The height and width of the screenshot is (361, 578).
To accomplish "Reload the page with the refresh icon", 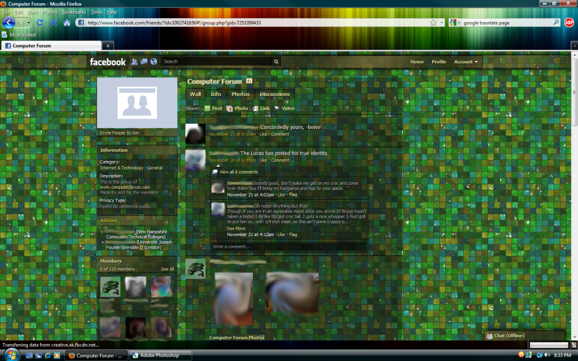I will pyautogui.click(x=40, y=23).
